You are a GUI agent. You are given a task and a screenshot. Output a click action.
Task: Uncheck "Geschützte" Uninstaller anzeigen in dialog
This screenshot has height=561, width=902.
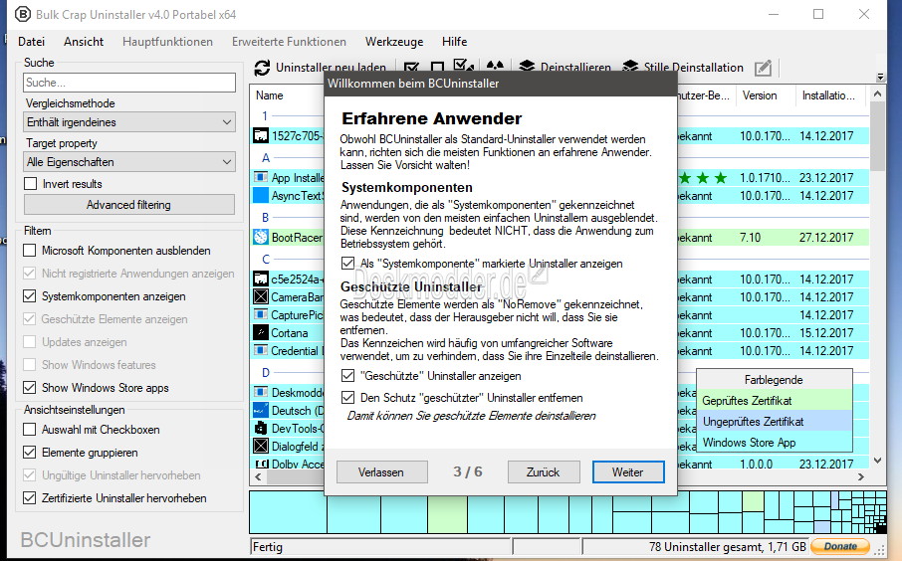(347, 376)
